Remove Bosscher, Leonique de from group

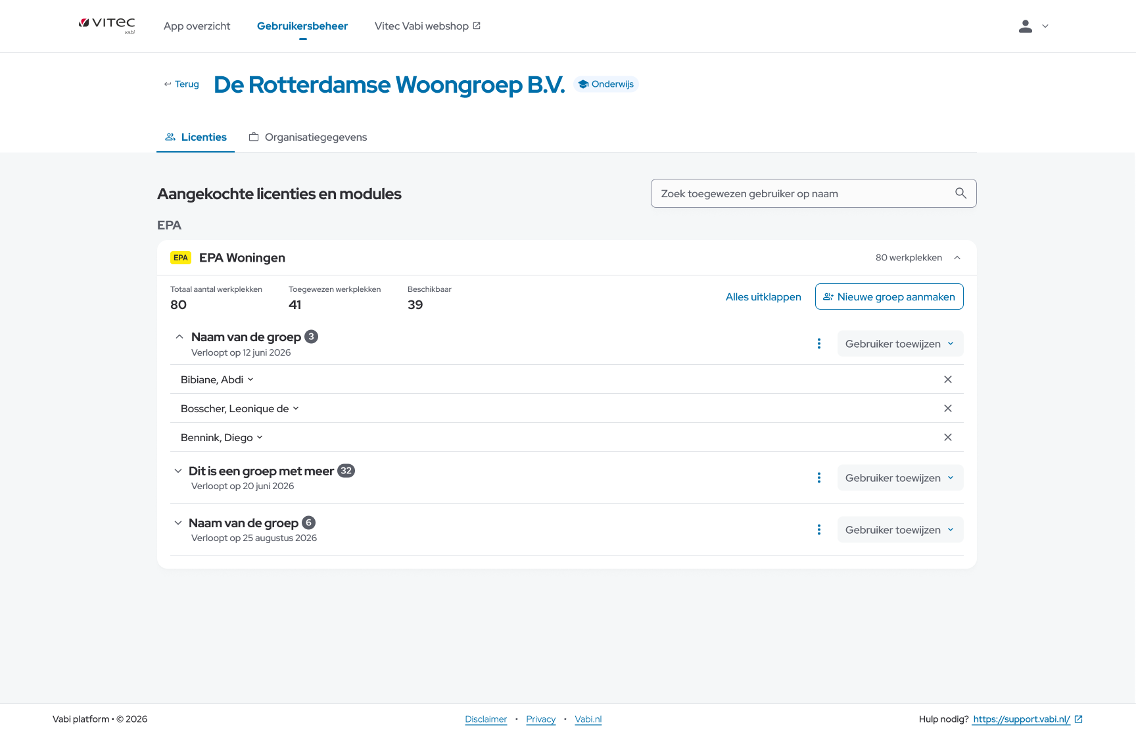(948, 408)
